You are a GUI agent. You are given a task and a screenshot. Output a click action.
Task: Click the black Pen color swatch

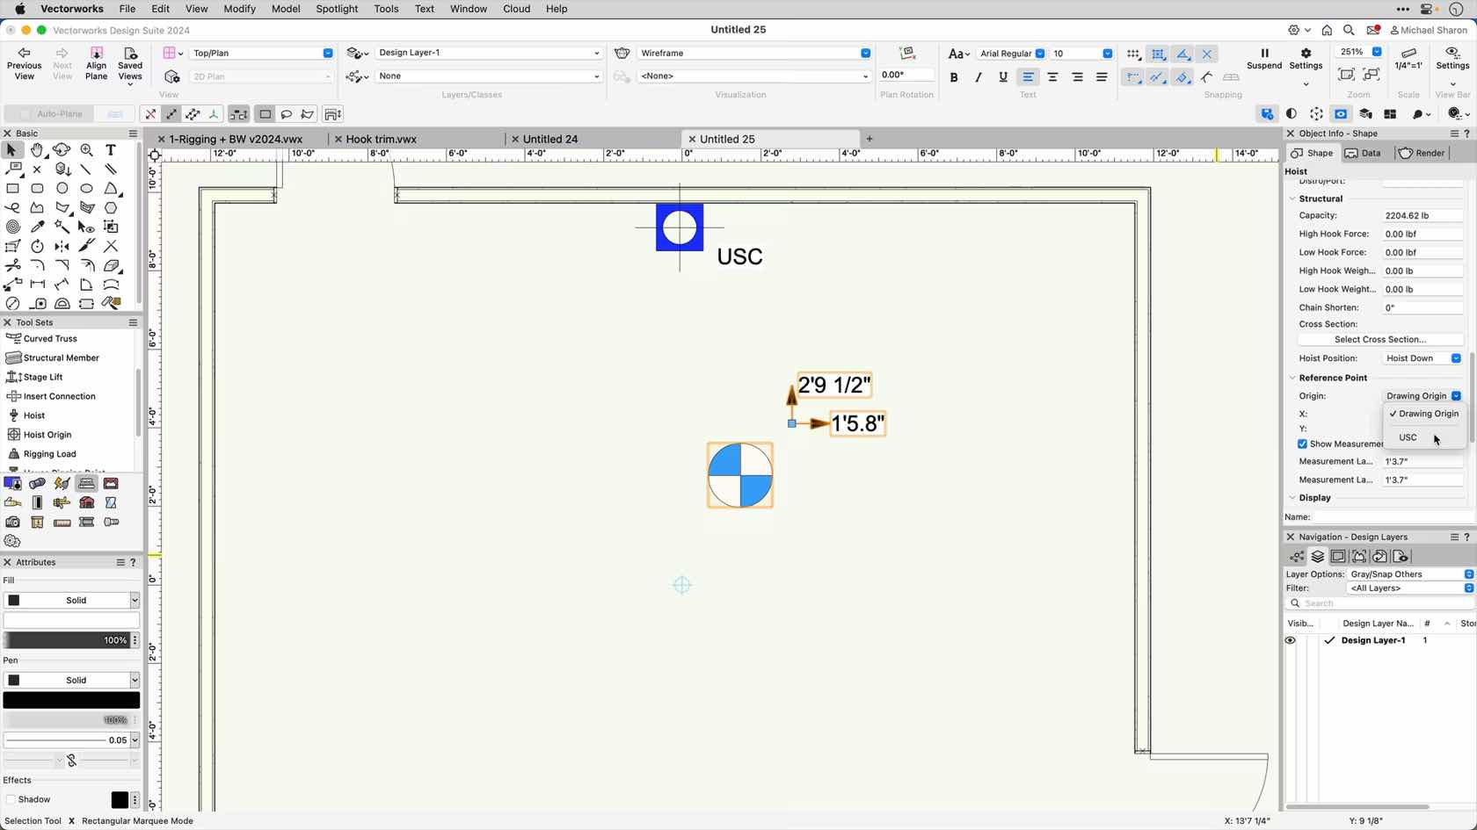[x=71, y=699]
